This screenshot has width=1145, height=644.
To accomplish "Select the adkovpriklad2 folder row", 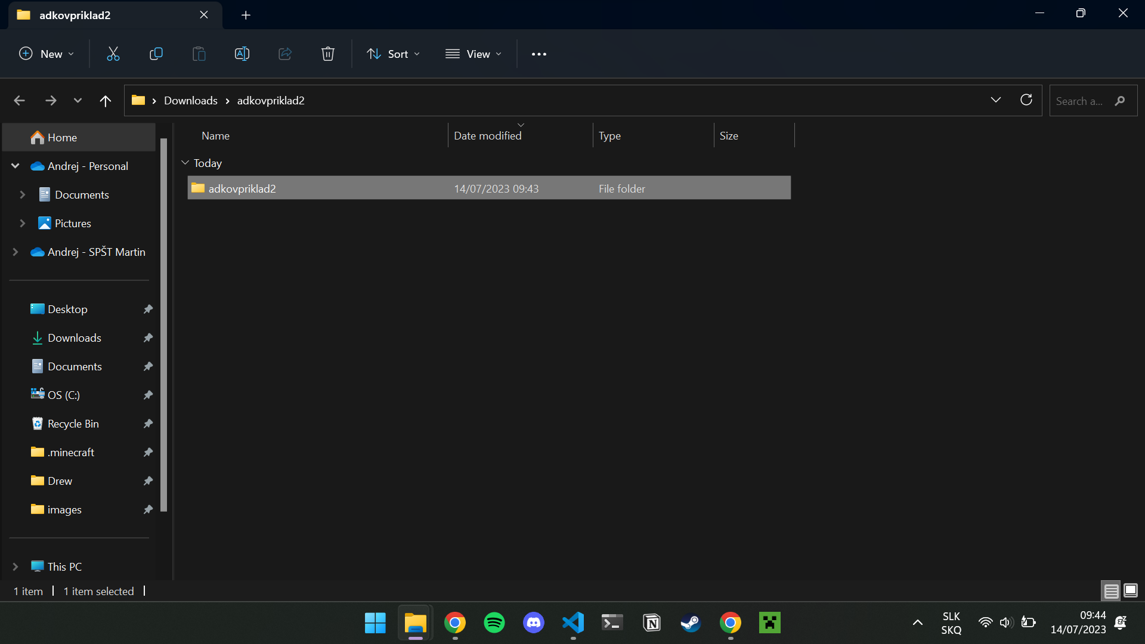I will point(489,188).
